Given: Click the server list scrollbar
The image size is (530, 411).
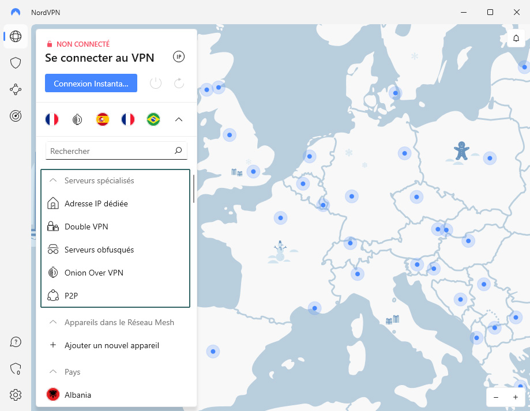Looking at the screenshot, I should click(194, 189).
